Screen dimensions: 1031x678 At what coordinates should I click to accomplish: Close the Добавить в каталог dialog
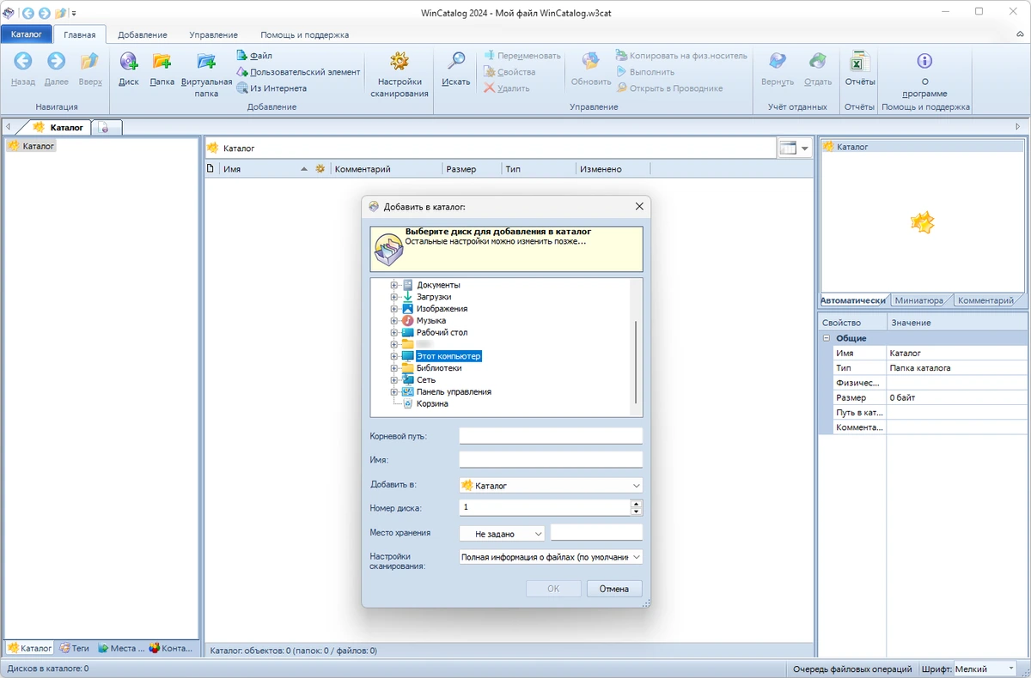point(639,206)
